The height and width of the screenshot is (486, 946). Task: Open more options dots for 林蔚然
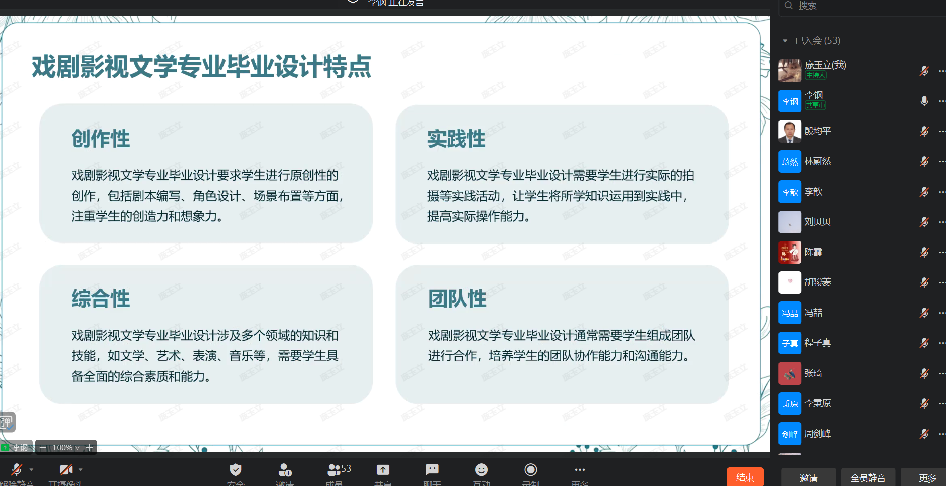coord(942,161)
